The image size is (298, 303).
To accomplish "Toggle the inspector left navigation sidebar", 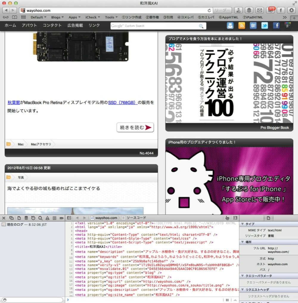I will pos(69,218).
